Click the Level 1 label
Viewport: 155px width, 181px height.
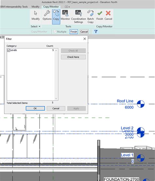(127, 155)
